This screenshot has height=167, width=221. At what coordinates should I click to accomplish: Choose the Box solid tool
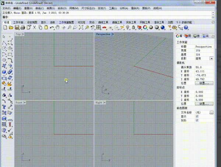pyautogui.click(x=4, y=72)
